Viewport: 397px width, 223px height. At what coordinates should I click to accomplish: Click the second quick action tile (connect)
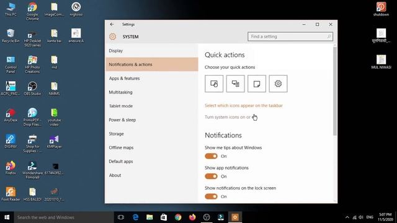point(236,84)
